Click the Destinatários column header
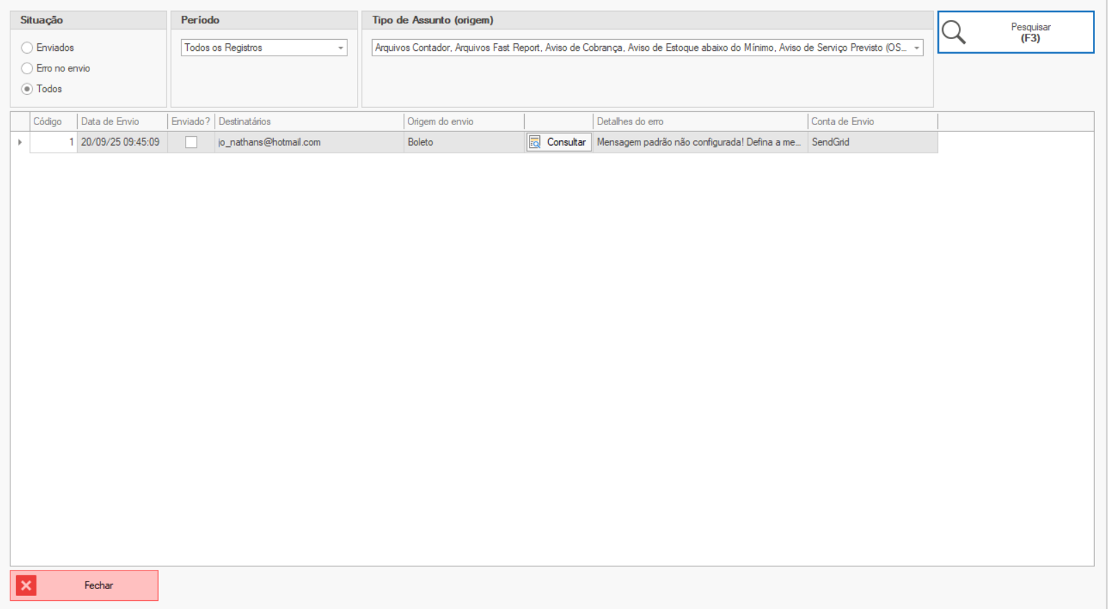Image resolution: width=1108 pixels, height=609 pixels. point(245,122)
